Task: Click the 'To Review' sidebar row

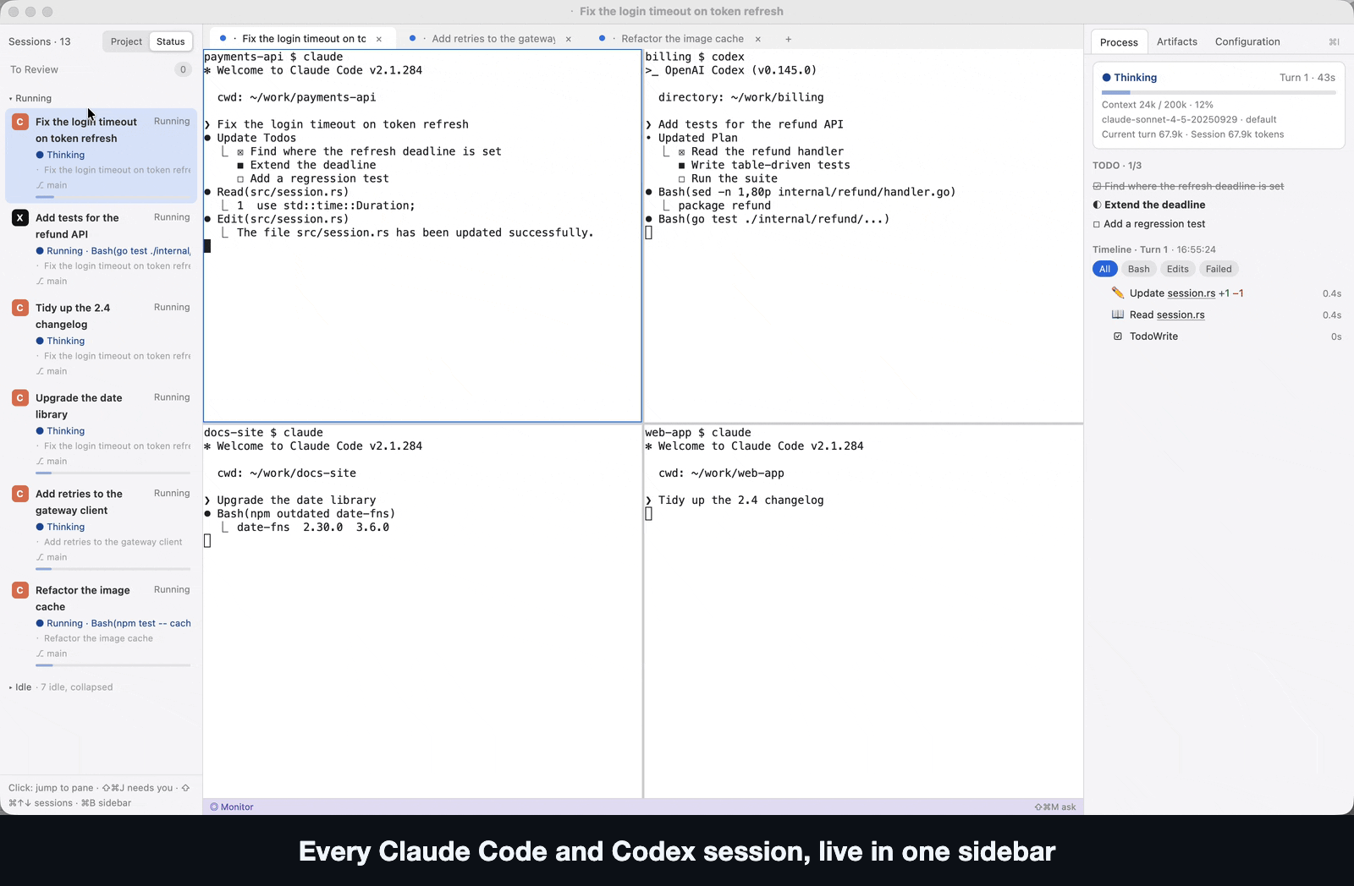Action: coord(101,70)
